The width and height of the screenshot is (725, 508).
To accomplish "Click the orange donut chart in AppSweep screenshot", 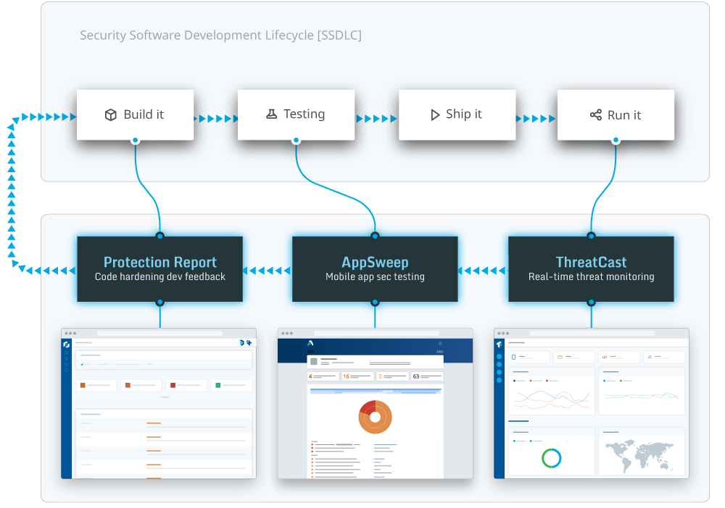I will tap(375, 417).
